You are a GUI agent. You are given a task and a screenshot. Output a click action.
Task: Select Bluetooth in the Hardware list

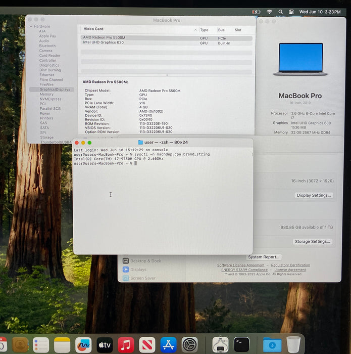pyautogui.click(x=47, y=46)
